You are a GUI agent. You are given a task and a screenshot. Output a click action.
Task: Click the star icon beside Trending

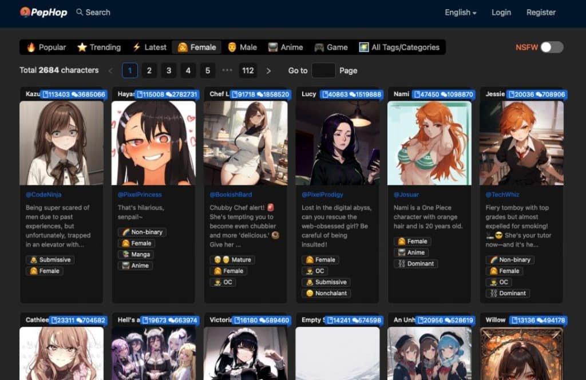(x=82, y=47)
